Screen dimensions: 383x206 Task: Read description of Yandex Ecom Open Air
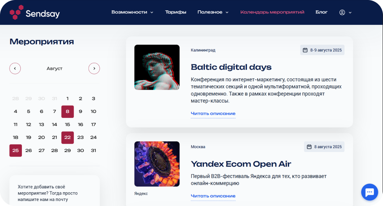pos(213,196)
